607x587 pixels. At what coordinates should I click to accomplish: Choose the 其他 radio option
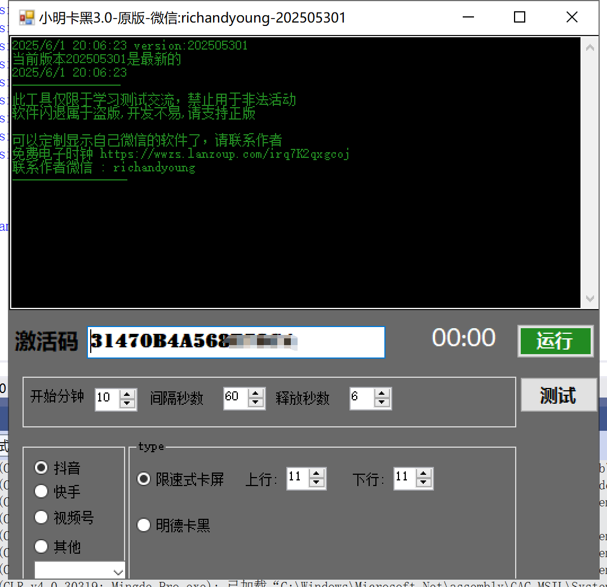[41, 546]
